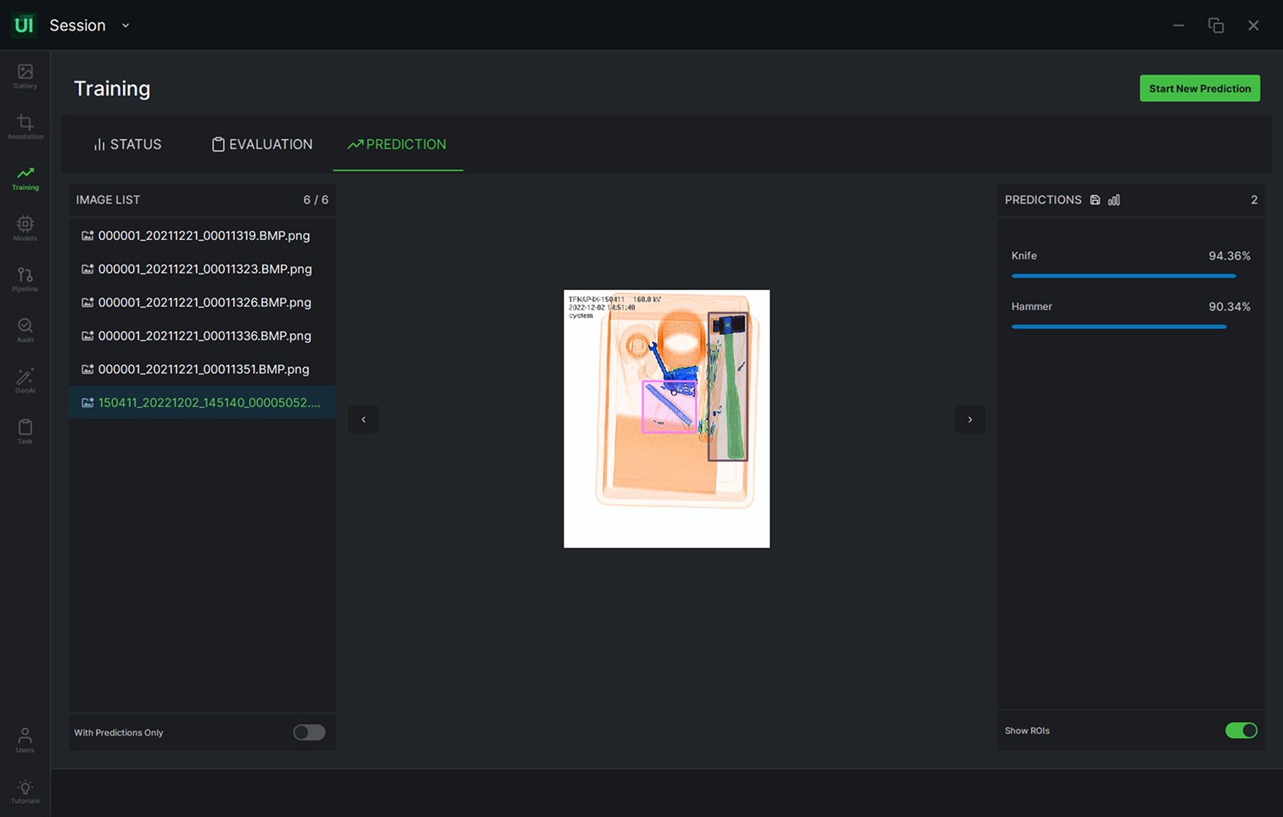Switch to the STATUS tab
Screen dimensions: 1283x817
point(127,144)
